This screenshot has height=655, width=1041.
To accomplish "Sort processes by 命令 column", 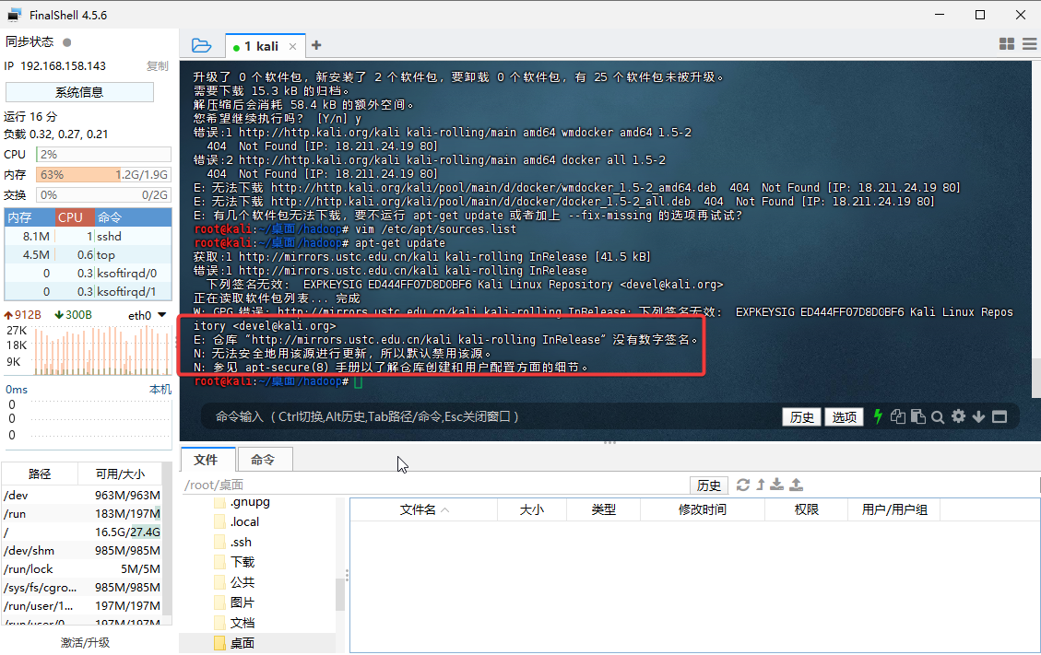I will [132, 217].
